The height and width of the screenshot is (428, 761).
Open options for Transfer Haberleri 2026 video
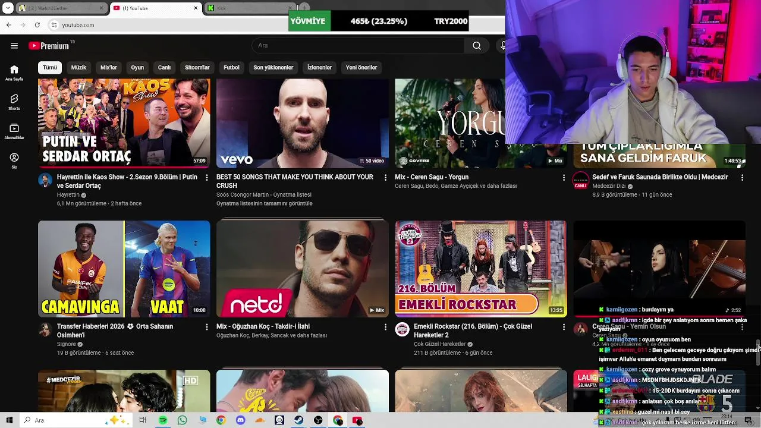click(207, 326)
